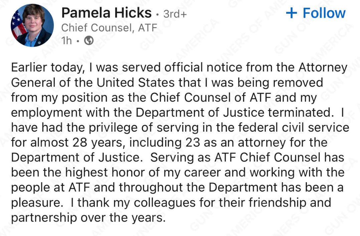Click the "1h" post timestamp
The width and height of the screenshot is (360, 236).
pyautogui.click(x=67, y=41)
